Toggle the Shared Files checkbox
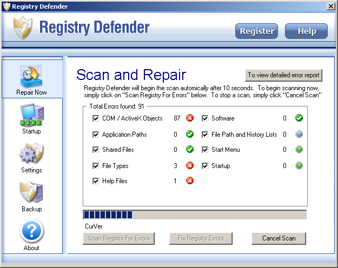This screenshot has height=268, width=338. pyautogui.click(x=96, y=150)
